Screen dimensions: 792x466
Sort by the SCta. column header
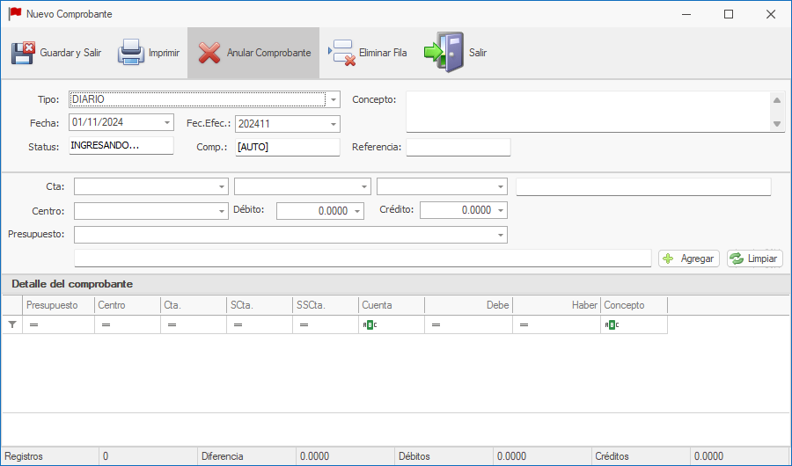(260, 305)
